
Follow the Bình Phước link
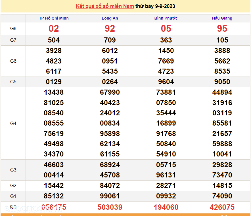[x=166, y=18]
